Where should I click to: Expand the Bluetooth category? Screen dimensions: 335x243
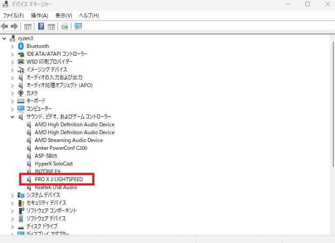click(x=13, y=46)
